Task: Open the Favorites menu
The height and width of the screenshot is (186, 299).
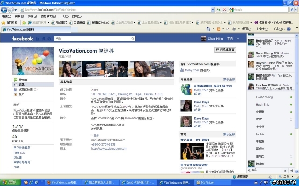Action: 48,16
